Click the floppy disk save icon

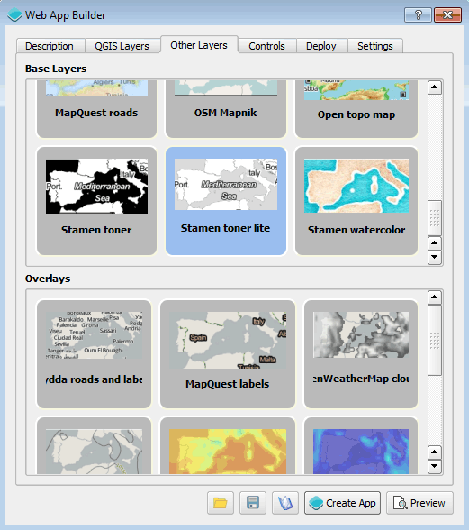pyautogui.click(x=253, y=503)
